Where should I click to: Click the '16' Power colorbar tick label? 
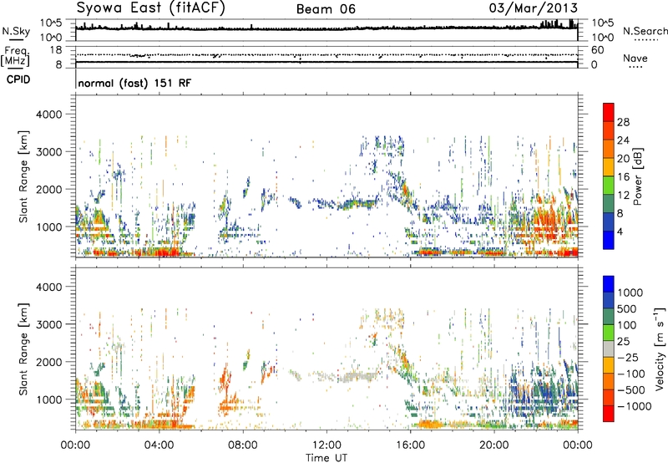click(x=623, y=177)
